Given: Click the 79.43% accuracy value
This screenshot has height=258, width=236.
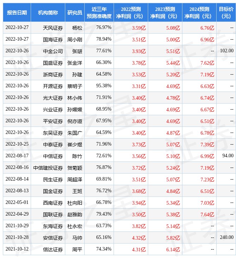Looking at the screenshot, I should point(104,214).
